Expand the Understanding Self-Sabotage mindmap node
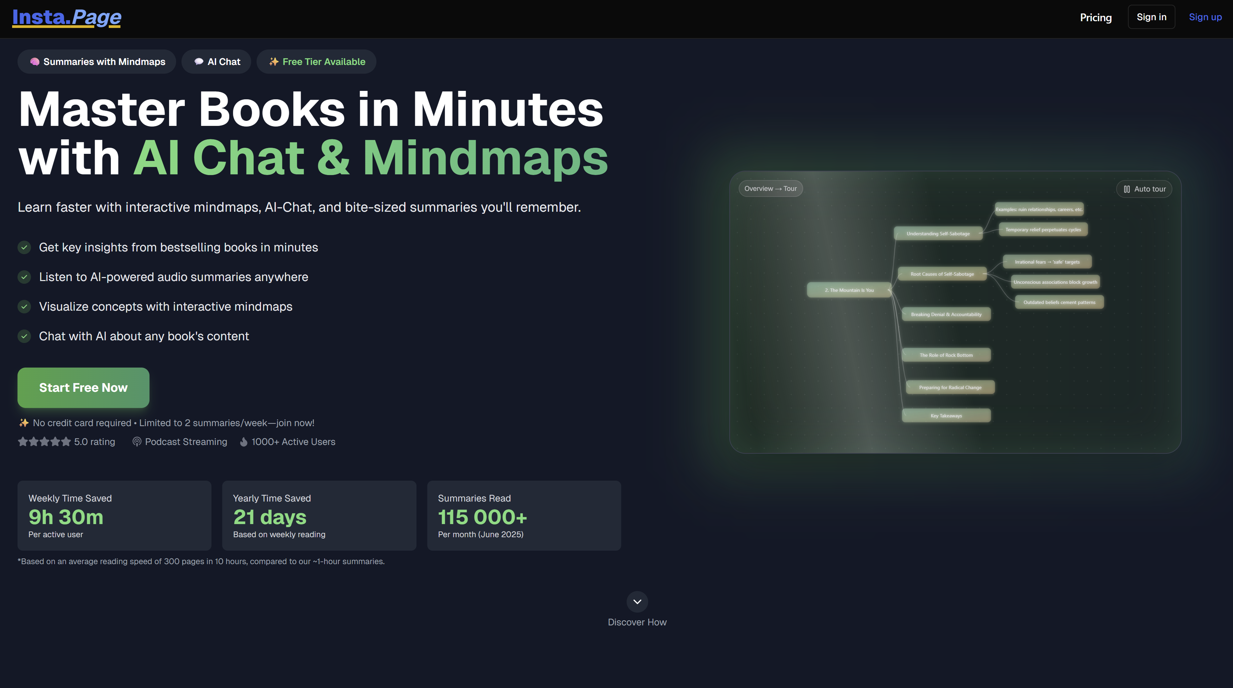The height and width of the screenshot is (688, 1233). pos(938,234)
